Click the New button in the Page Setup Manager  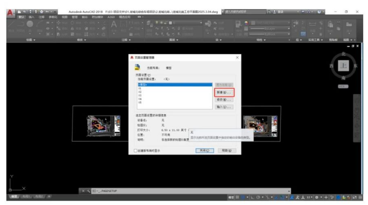click(x=224, y=92)
